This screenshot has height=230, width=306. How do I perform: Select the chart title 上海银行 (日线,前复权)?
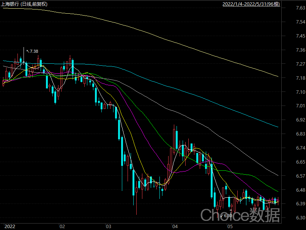point(24,4)
